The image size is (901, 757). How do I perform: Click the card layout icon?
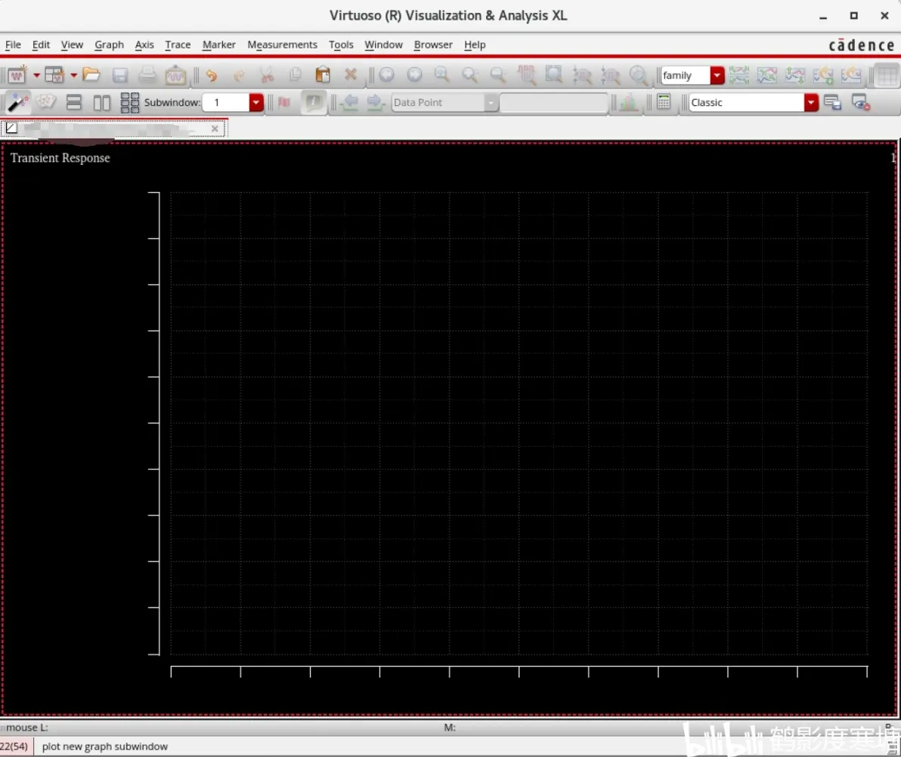click(45, 102)
